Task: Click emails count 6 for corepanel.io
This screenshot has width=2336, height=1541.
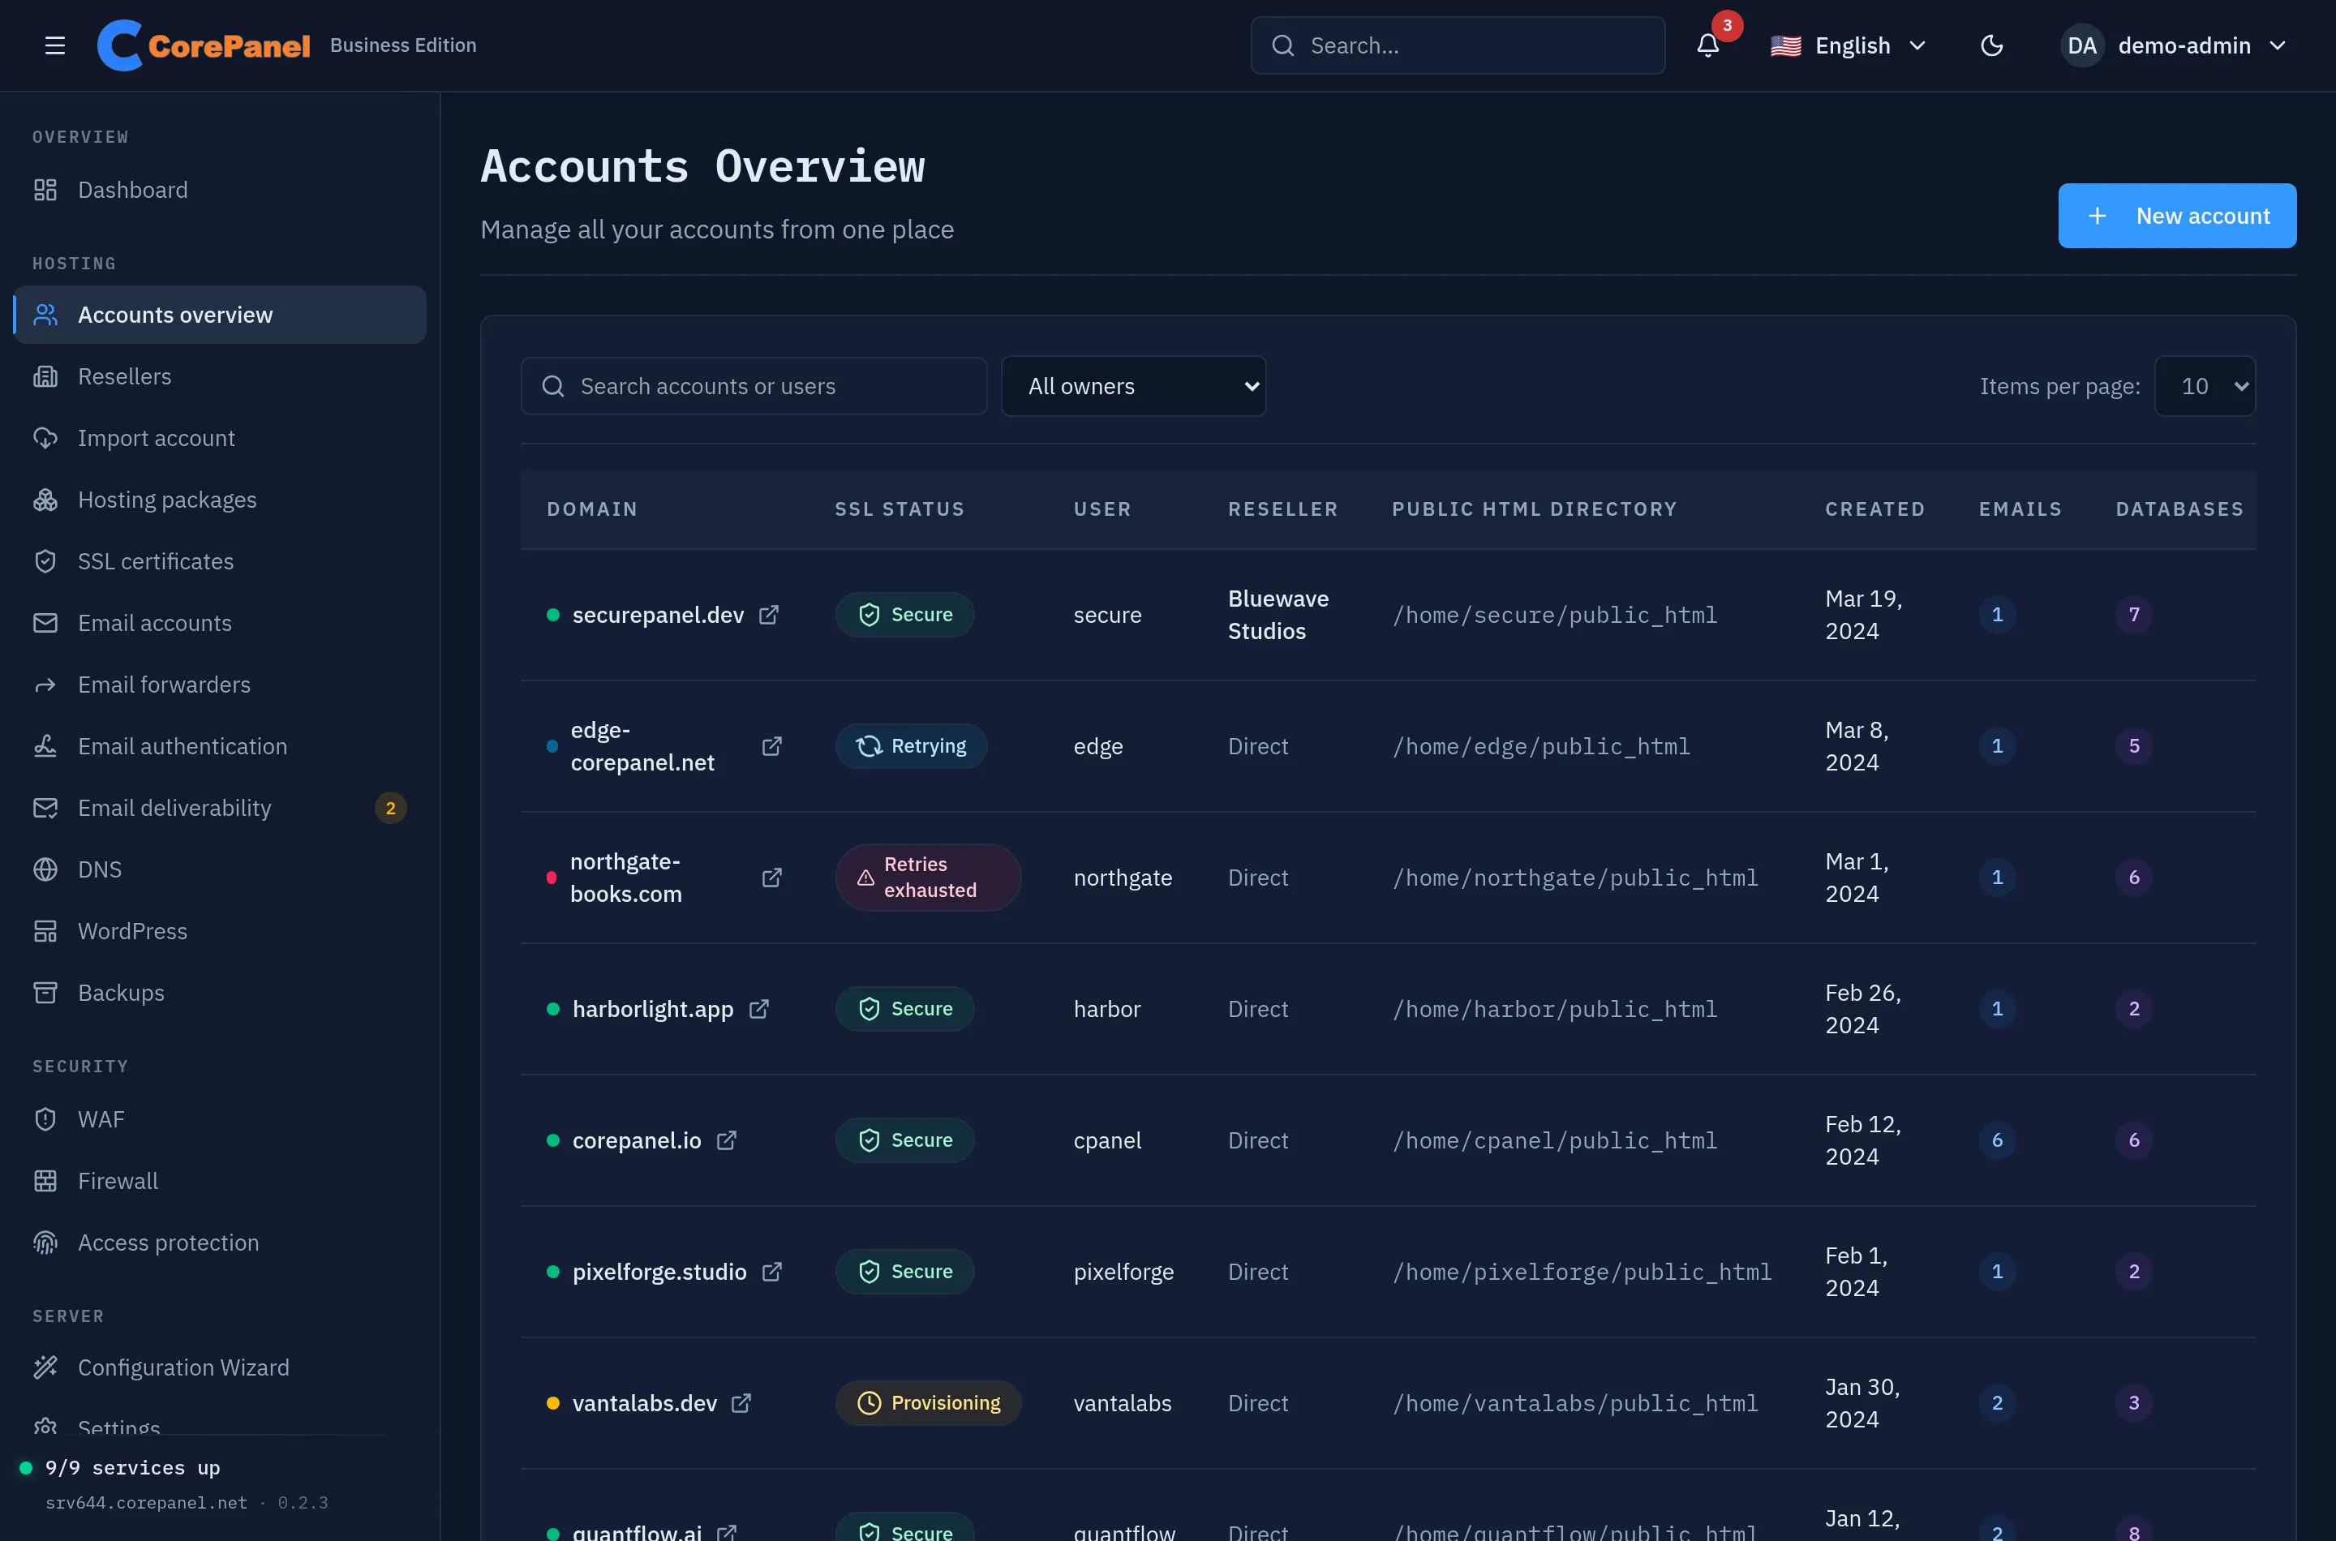Action: pyautogui.click(x=1997, y=1140)
